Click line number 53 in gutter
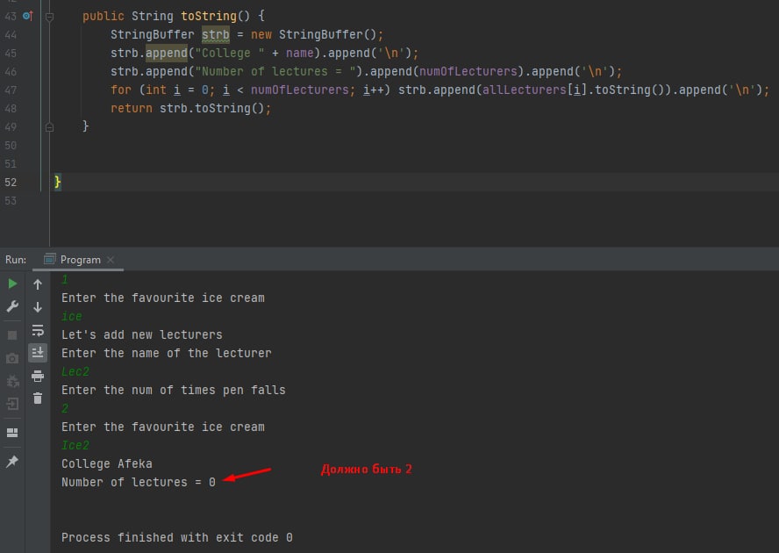779x553 pixels. (x=11, y=200)
